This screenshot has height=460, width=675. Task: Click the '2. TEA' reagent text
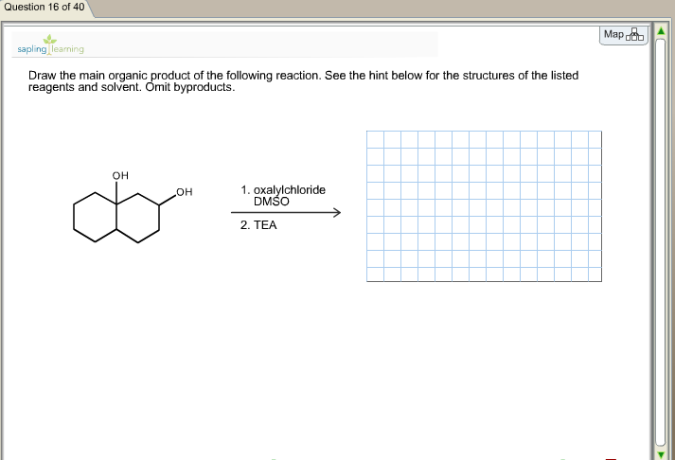[258, 225]
